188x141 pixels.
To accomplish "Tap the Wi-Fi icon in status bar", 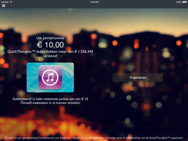I will point(11,2).
